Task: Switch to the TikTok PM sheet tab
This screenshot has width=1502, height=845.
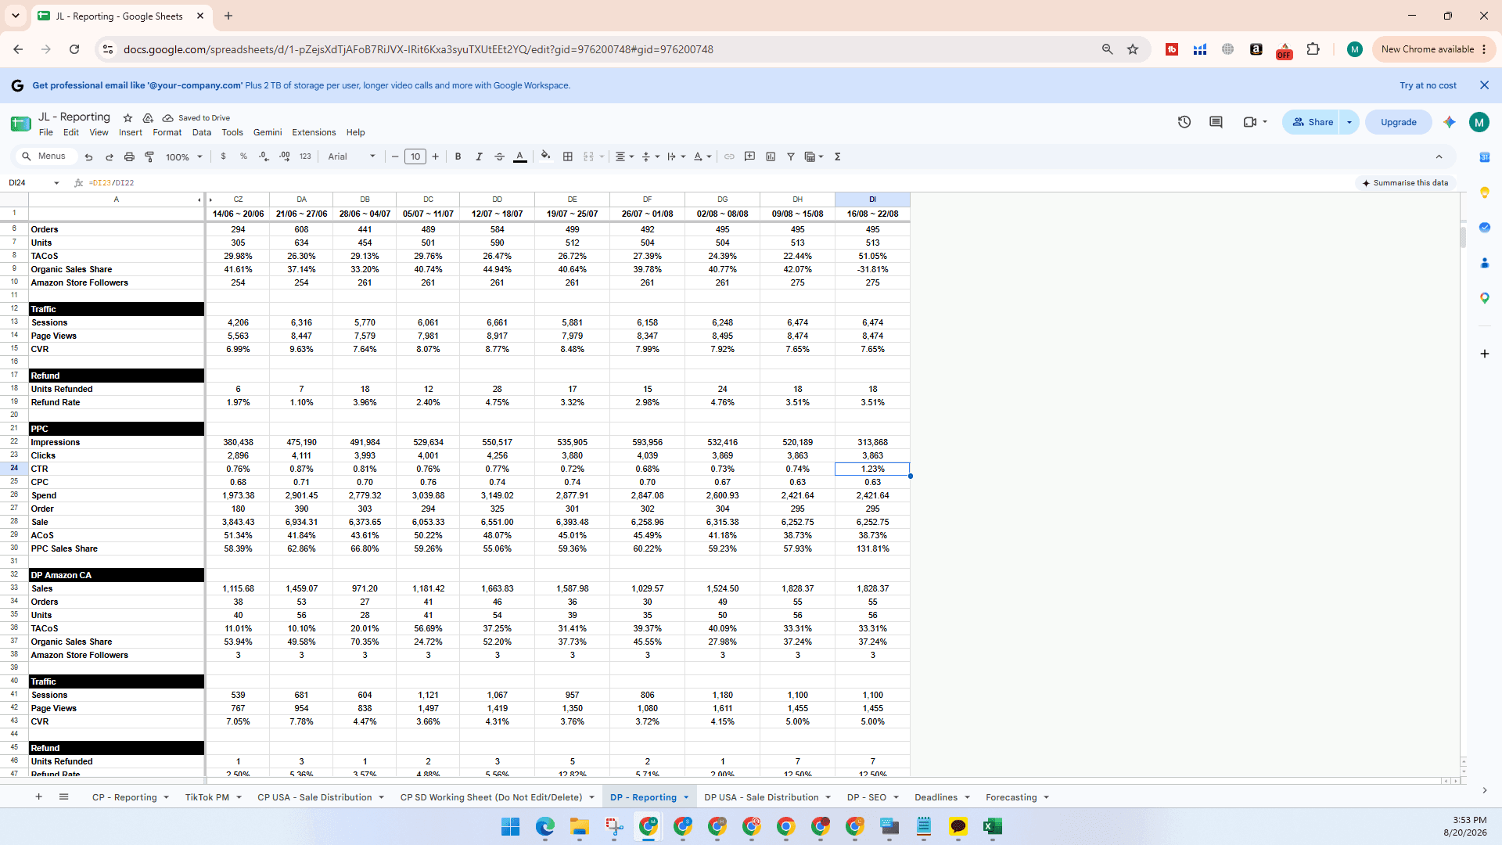Action: (207, 797)
